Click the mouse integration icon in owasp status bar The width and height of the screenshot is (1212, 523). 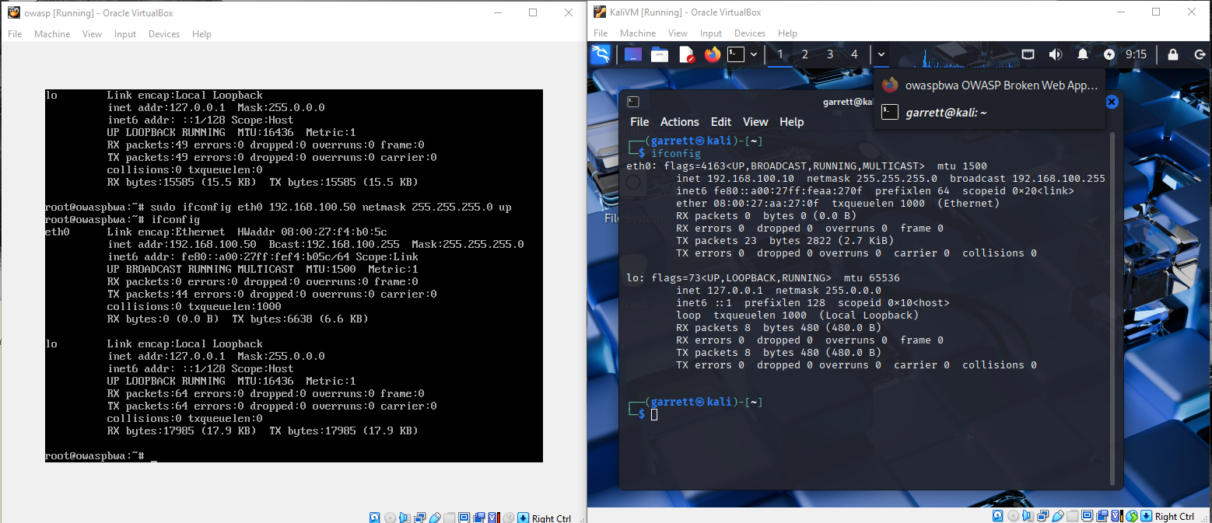coord(508,517)
